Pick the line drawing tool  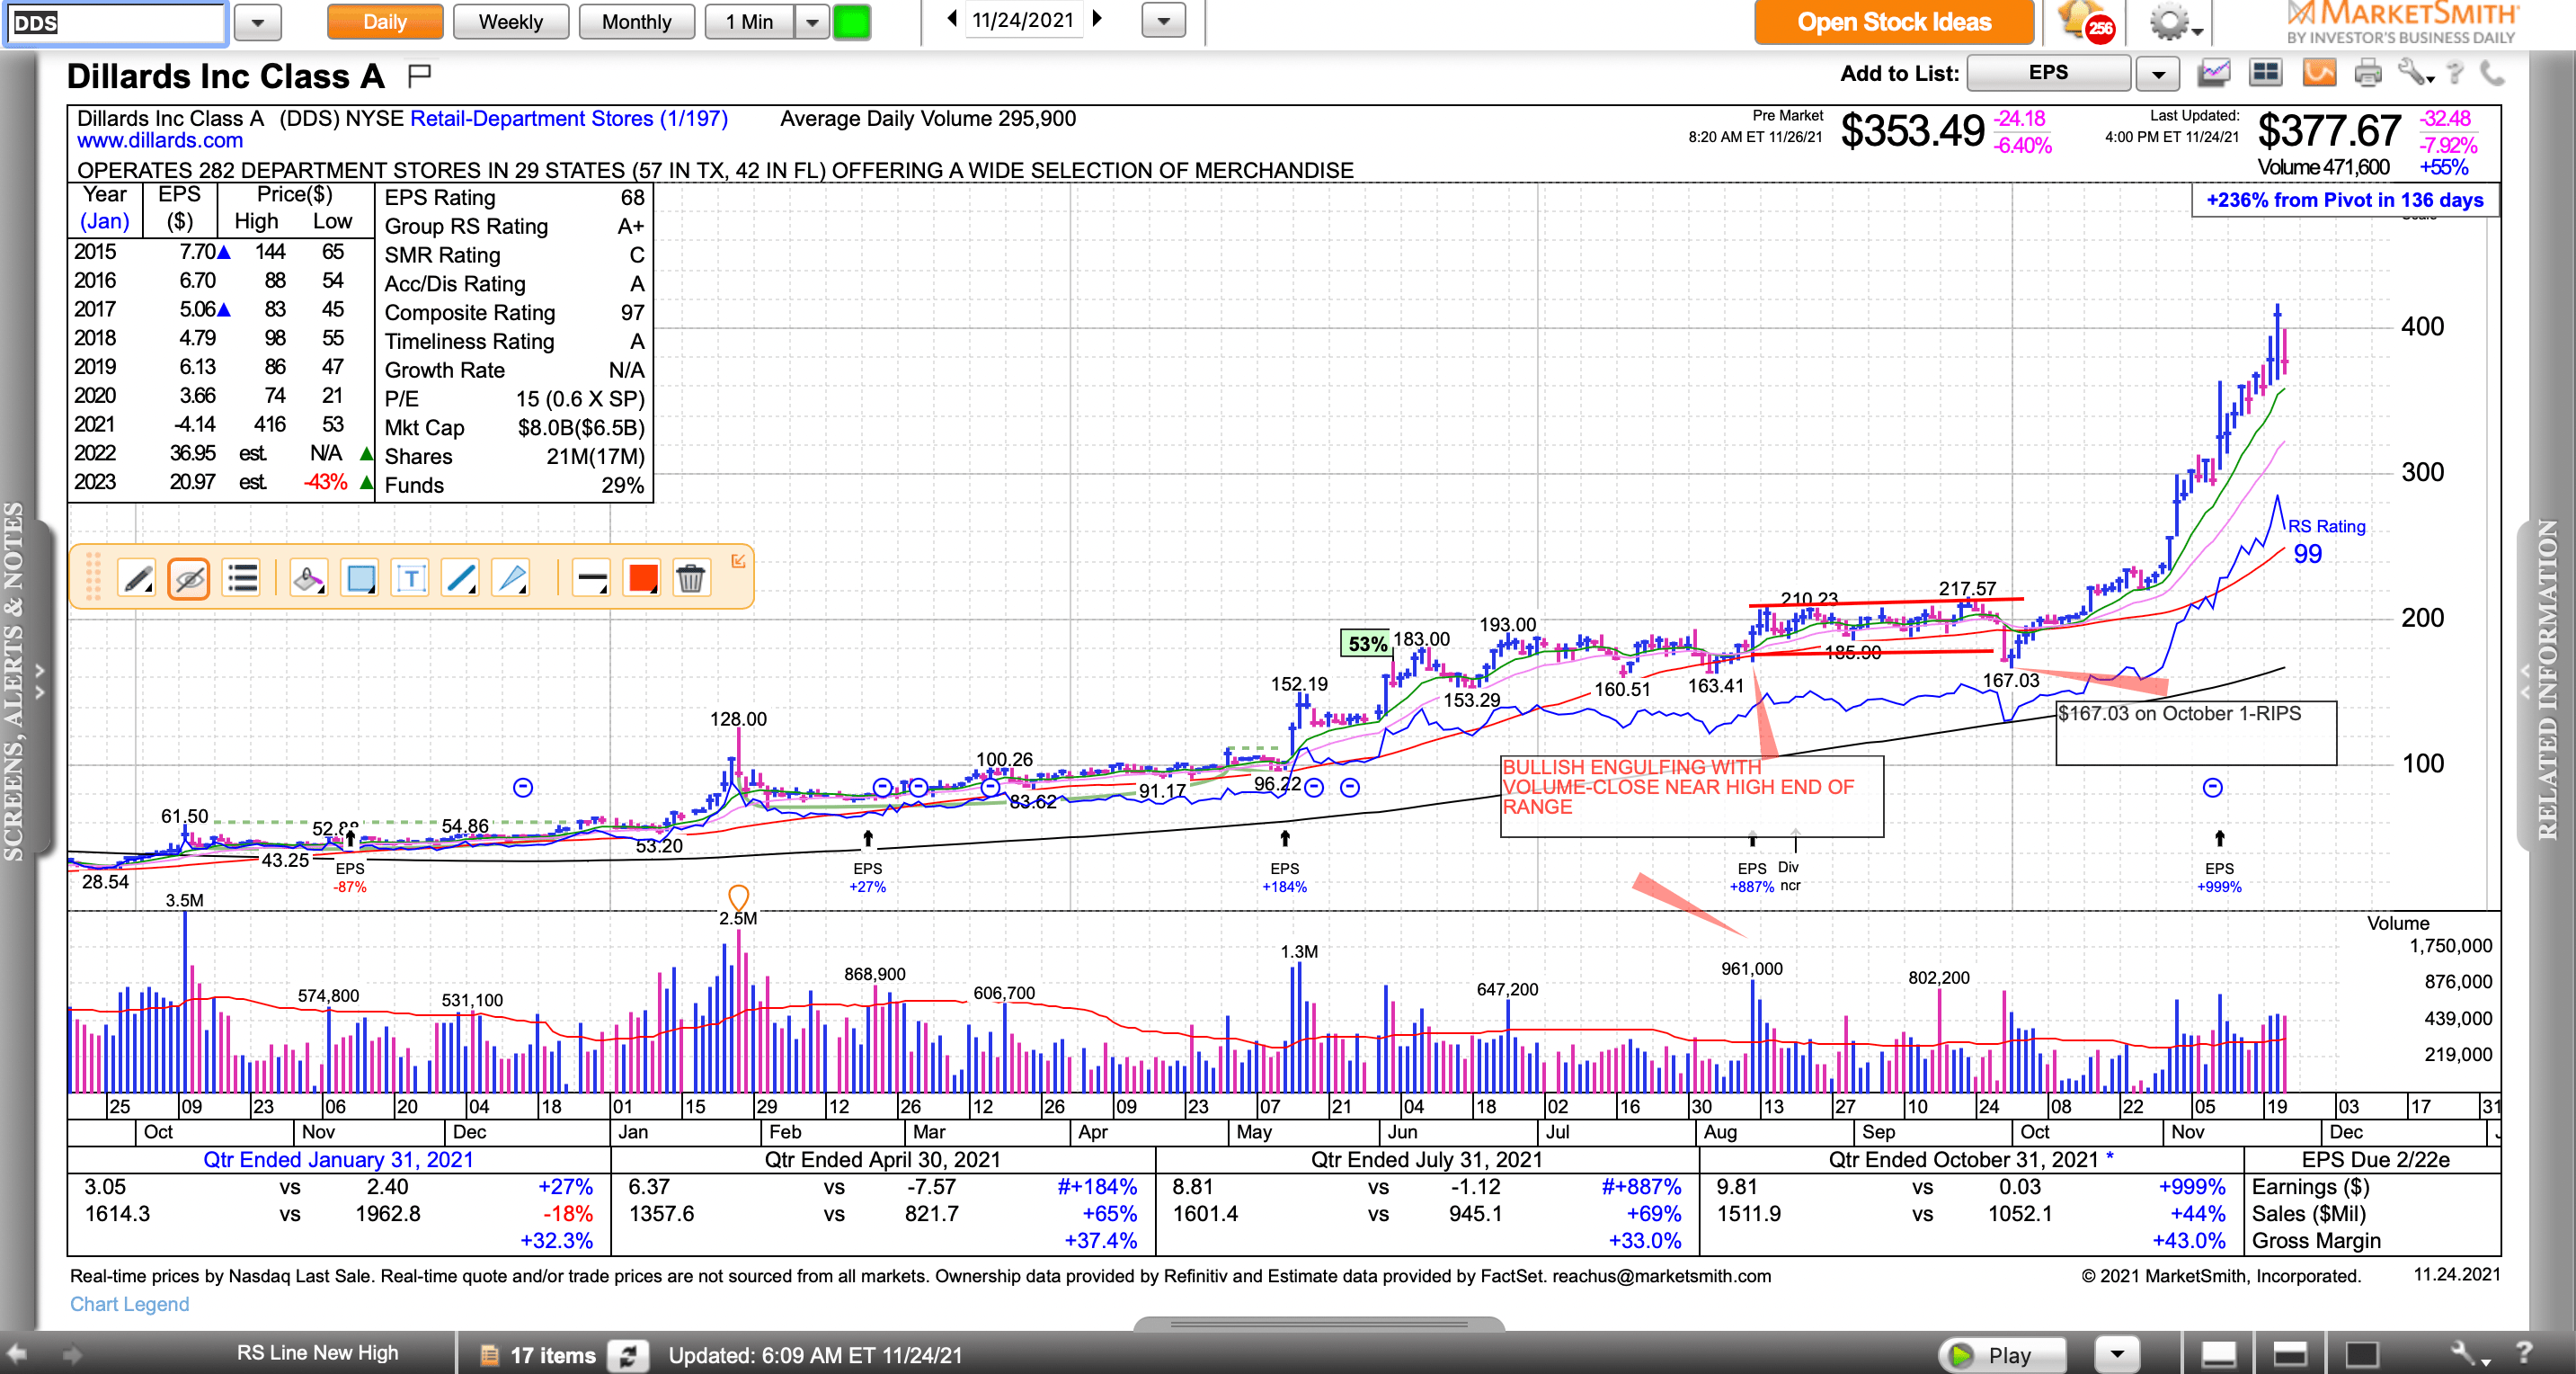461,578
